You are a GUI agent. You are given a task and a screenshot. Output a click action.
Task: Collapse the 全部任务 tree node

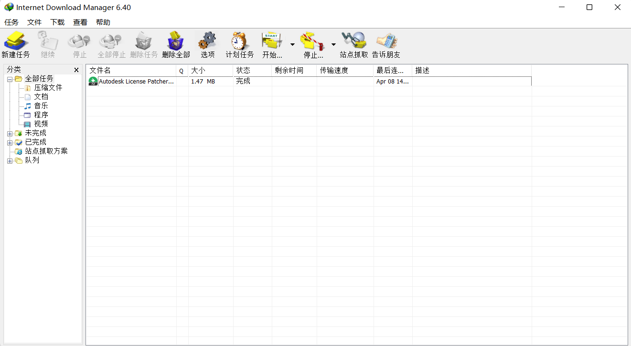tap(10, 79)
